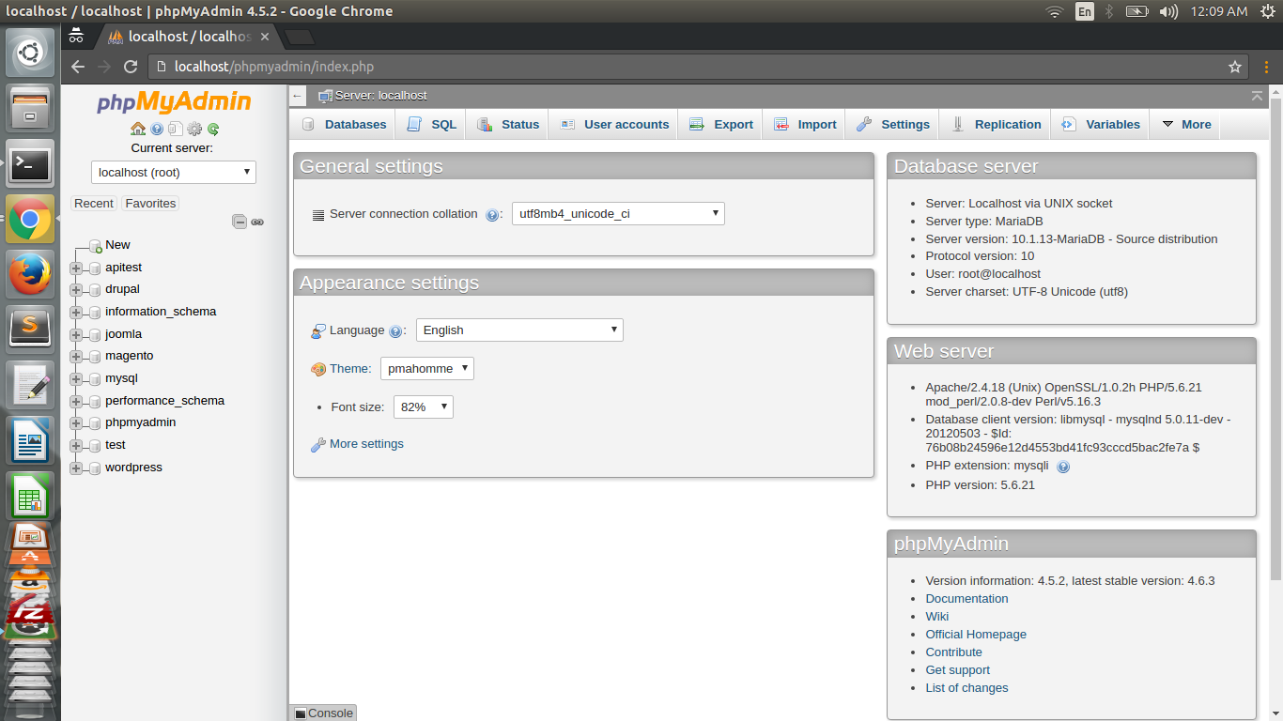Go to User accounts tab
1283x721 pixels.
pyautogui.click(x=614, y=124)
